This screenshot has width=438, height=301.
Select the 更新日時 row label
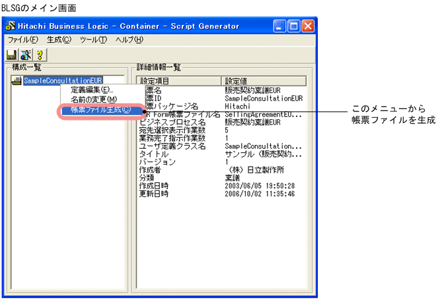pos(154,194)
